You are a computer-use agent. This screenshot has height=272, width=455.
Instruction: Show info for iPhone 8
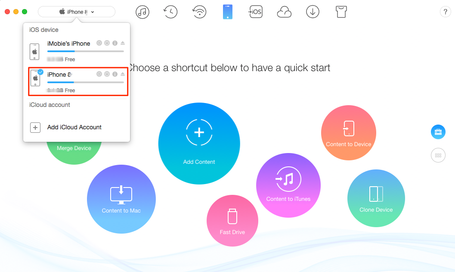pyautogui.click(x=115, y=74)
